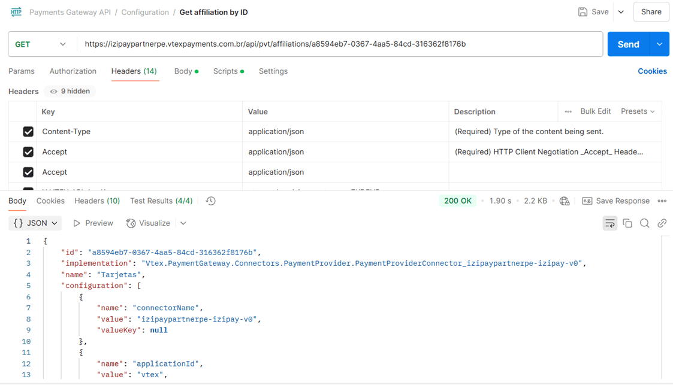Open the Scripts tab
Image resolution: width=673 pixels, height=385 pixels.
pos(228,71)
